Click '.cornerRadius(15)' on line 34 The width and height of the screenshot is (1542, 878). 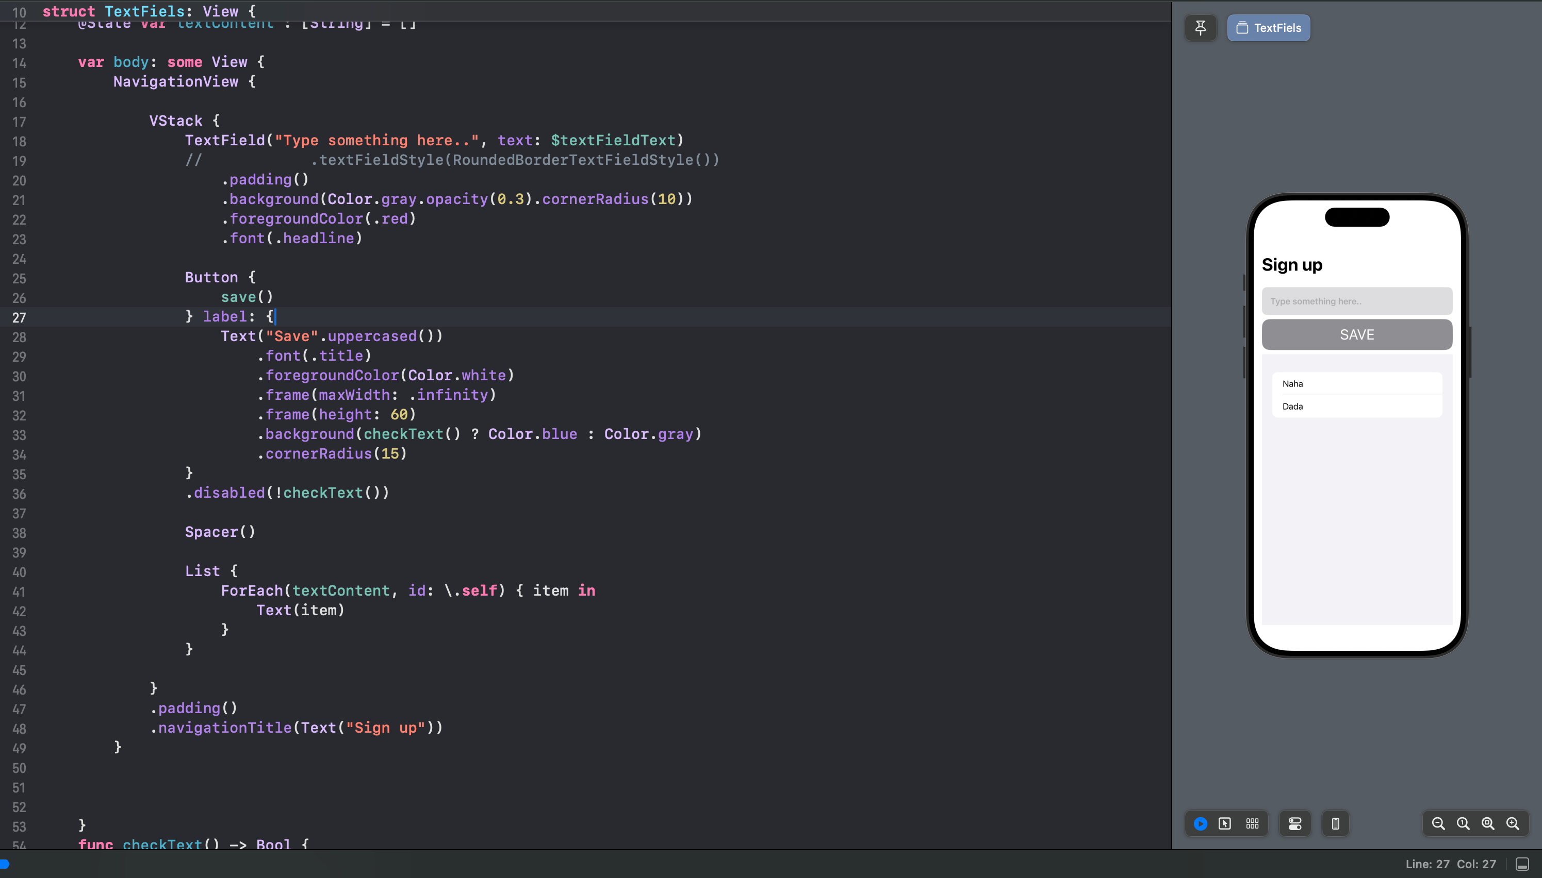point(332,453)
